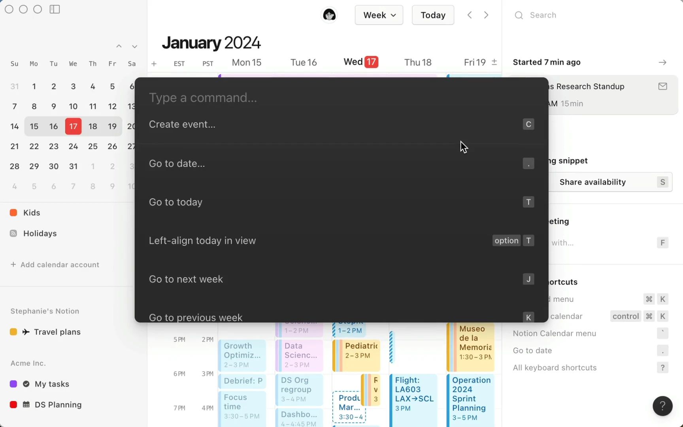This screenshot has width=683, height=427.
Task: Open the Produ Mar... 3:30 event
Action: [349, 407]
